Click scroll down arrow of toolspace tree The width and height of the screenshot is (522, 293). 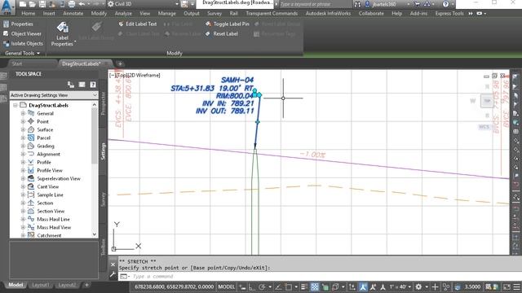pyautogui.click(x=95, y=234)
